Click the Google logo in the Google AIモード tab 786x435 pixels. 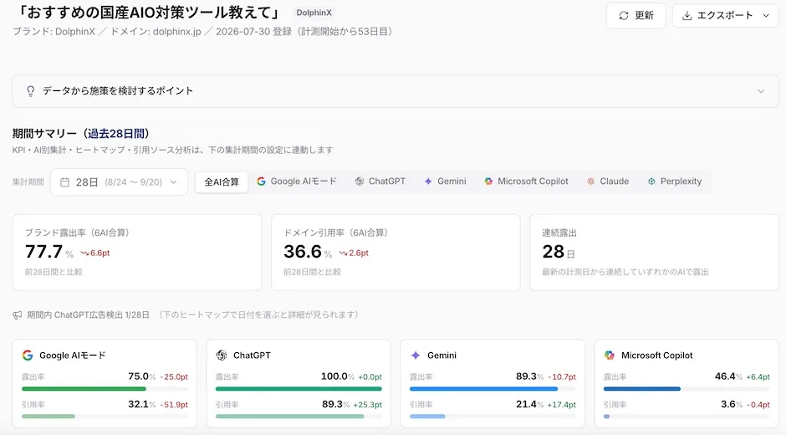click(261, 182)
